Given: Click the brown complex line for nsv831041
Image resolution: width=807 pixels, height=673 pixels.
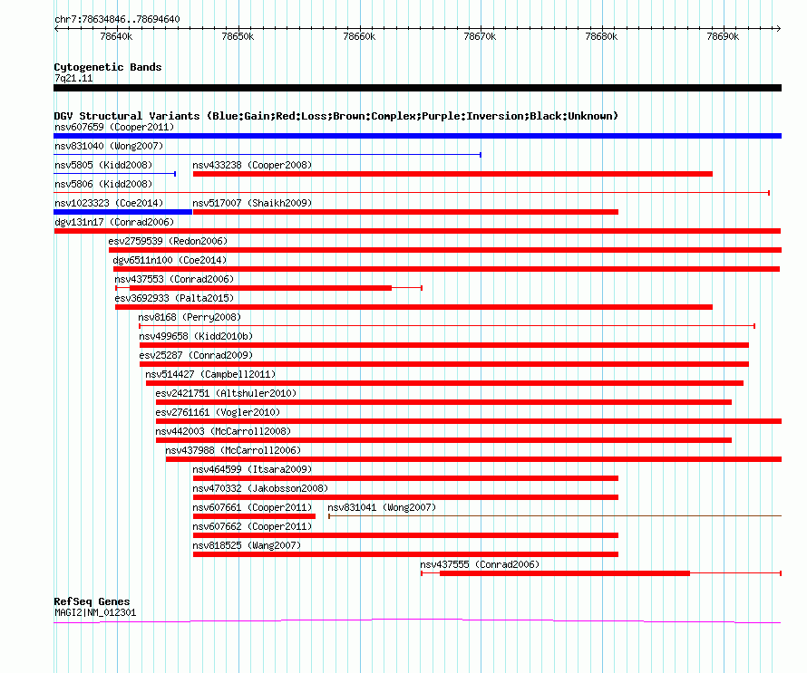Looking at the screenshot, I should [555, 516].
